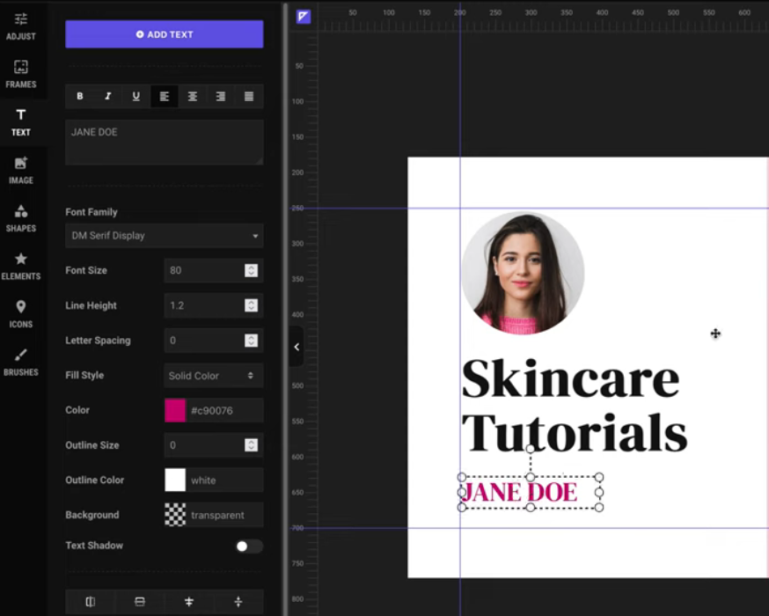Justify the text alignment
The width and height of the screenshot is (769, 616).
coord(248,96)
